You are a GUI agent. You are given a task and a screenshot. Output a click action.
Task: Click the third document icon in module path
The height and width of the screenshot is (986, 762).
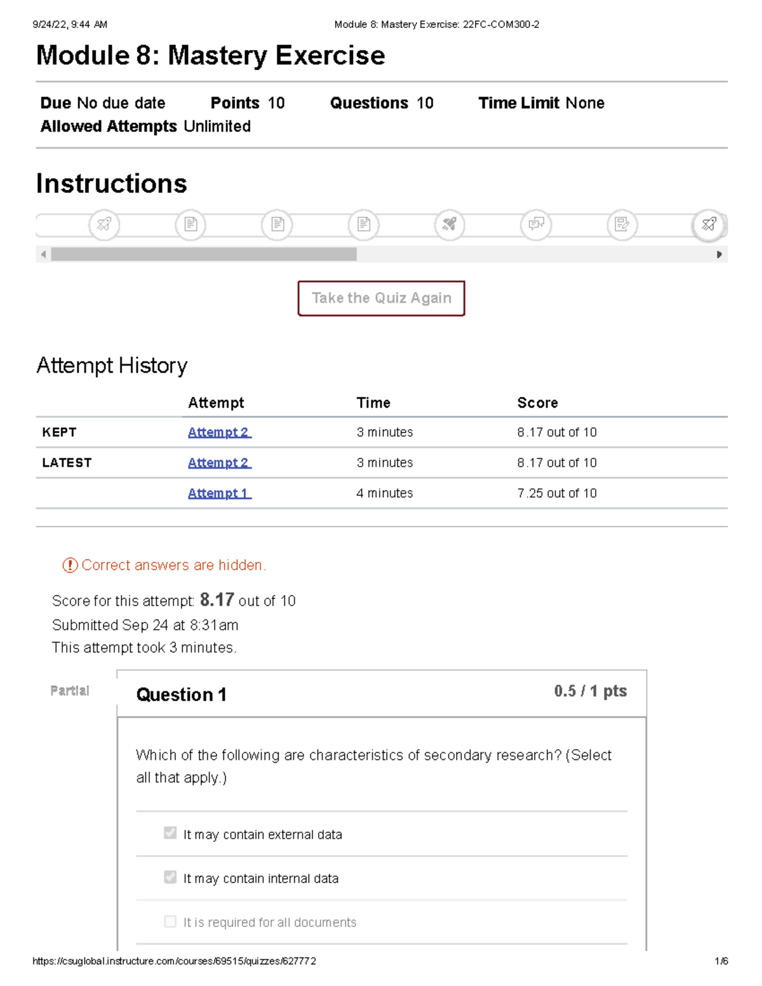pyautogui.click(x=363, y=225)
